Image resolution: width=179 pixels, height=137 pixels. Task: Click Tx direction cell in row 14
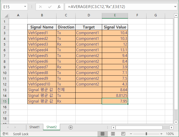(x=66, y=96)
